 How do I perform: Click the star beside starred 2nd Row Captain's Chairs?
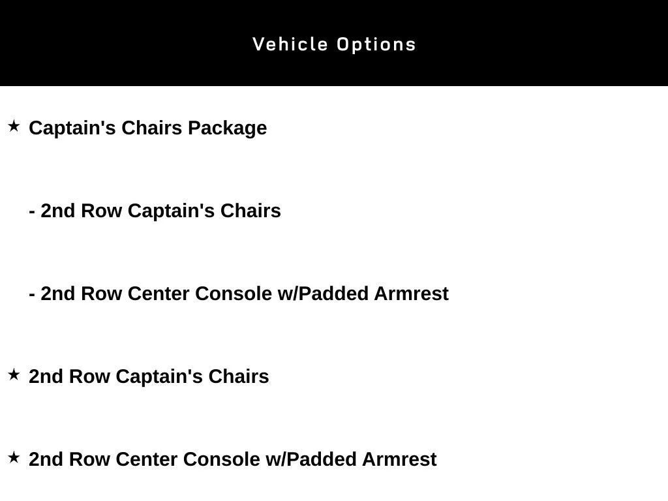pos(14,374)
